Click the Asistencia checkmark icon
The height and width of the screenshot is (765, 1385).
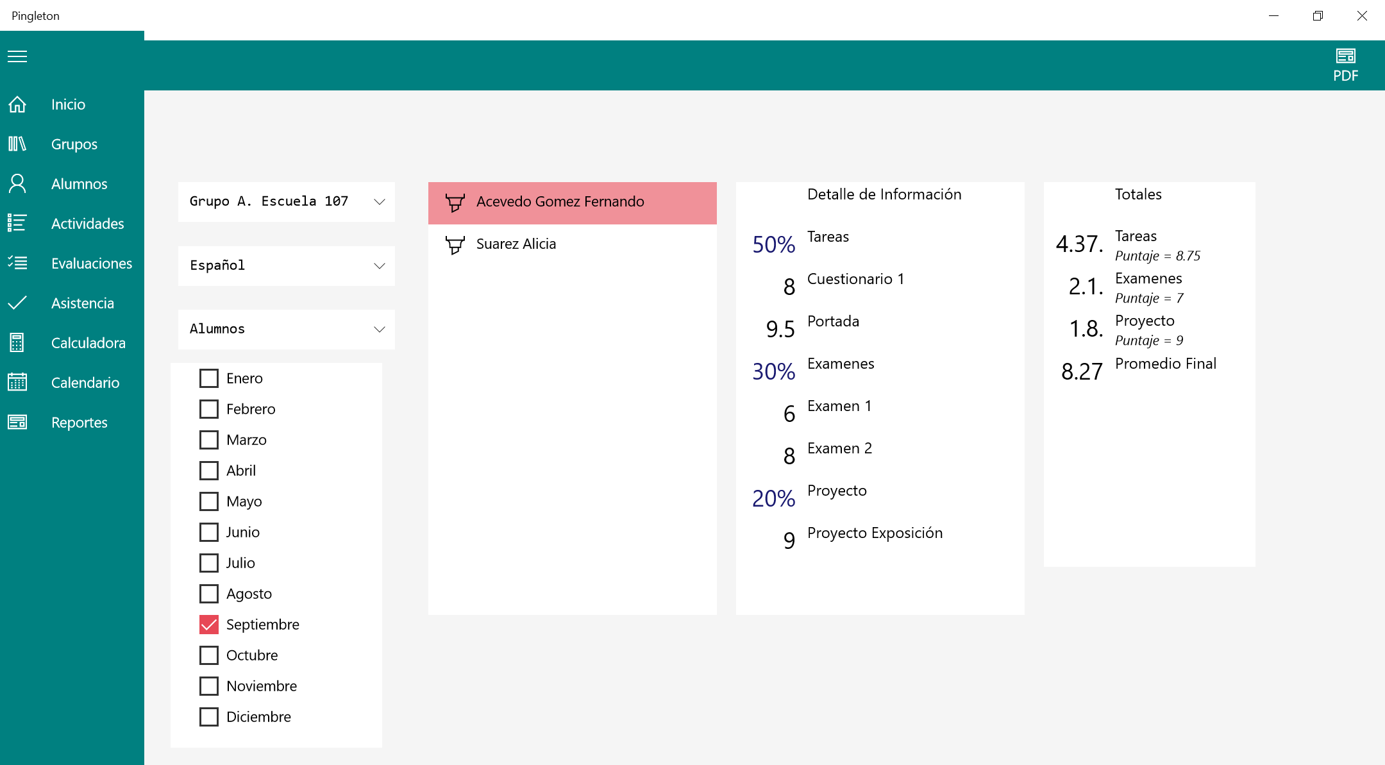pyautogui.click(x=17, y=303)
